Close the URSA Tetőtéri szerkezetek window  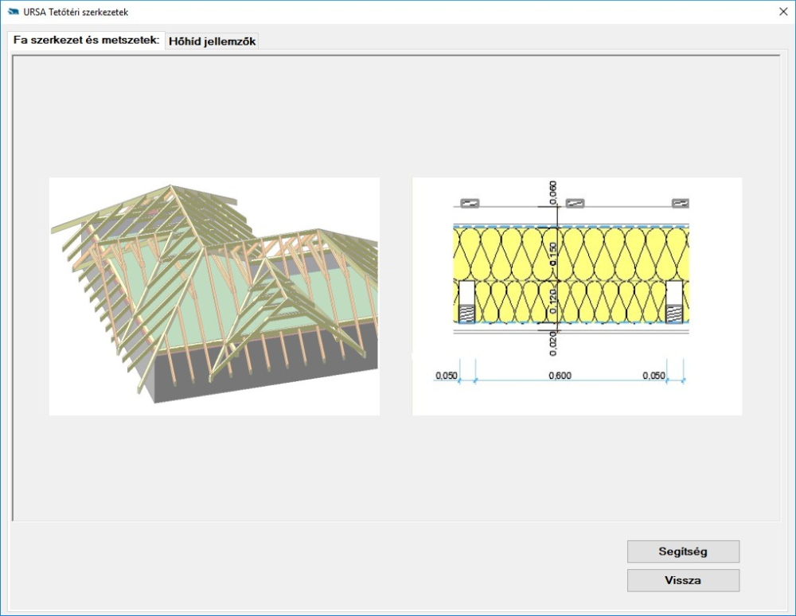(x=782, y=12)
